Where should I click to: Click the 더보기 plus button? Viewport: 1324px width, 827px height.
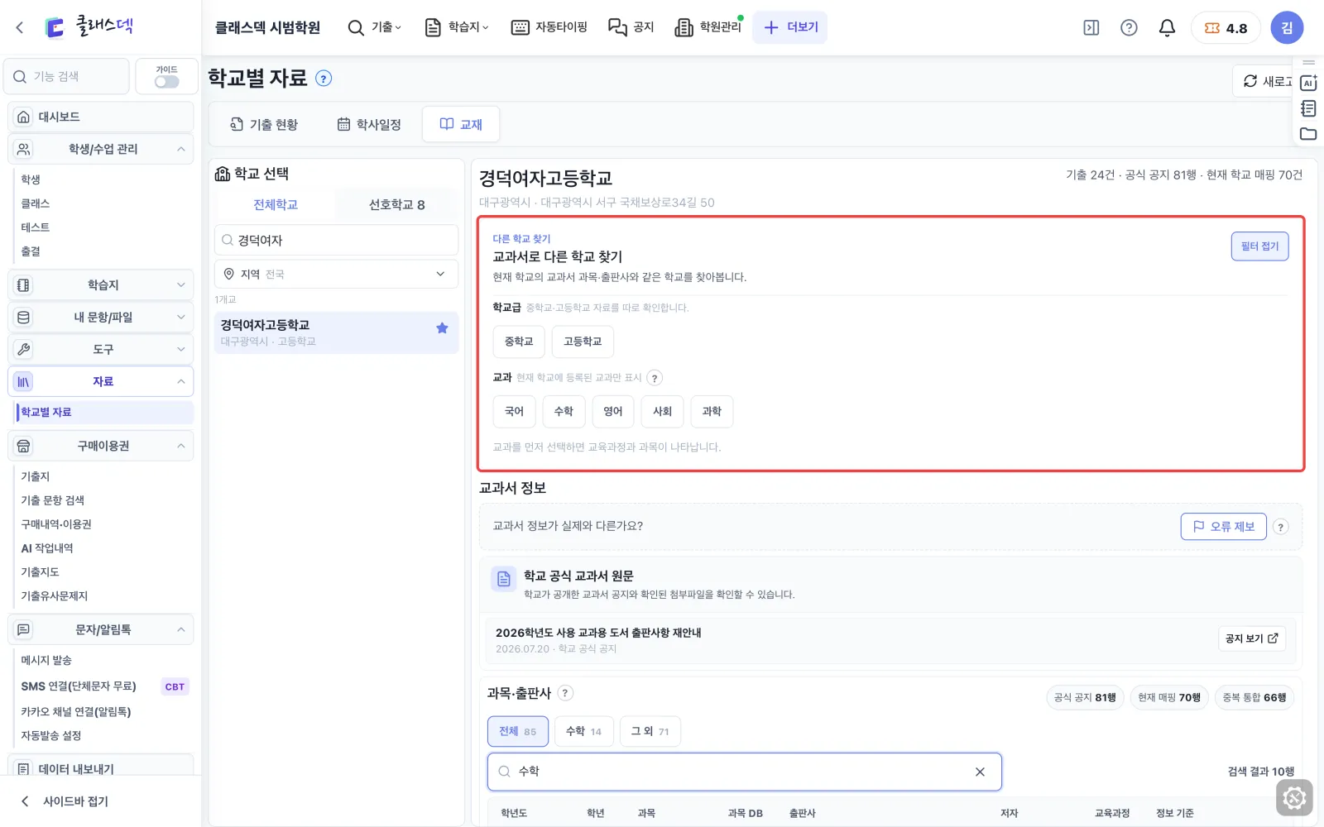coord(790,27)
